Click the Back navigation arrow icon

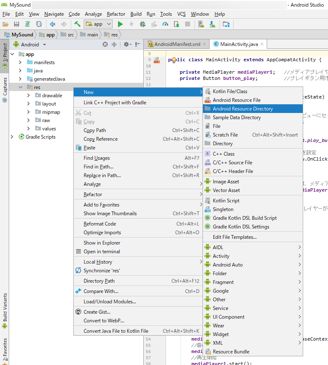53,24
